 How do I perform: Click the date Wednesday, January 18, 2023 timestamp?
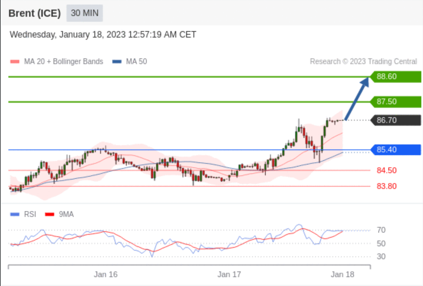tap(103, 34)
